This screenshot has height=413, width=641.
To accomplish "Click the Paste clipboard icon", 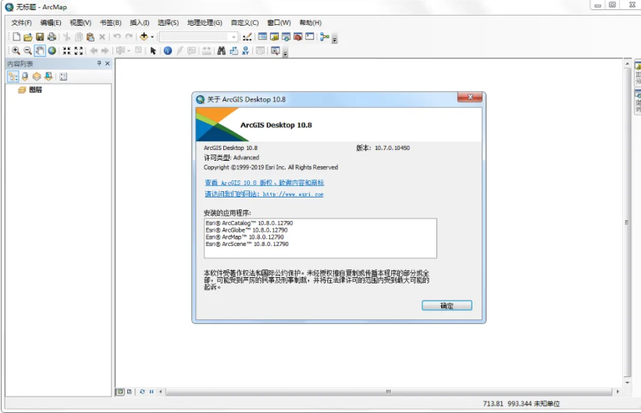I will [x=91, y=37].
